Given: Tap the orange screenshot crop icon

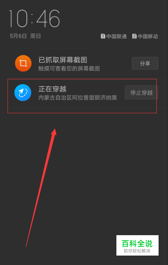Looking at the screenshot, I should (23, 63).
